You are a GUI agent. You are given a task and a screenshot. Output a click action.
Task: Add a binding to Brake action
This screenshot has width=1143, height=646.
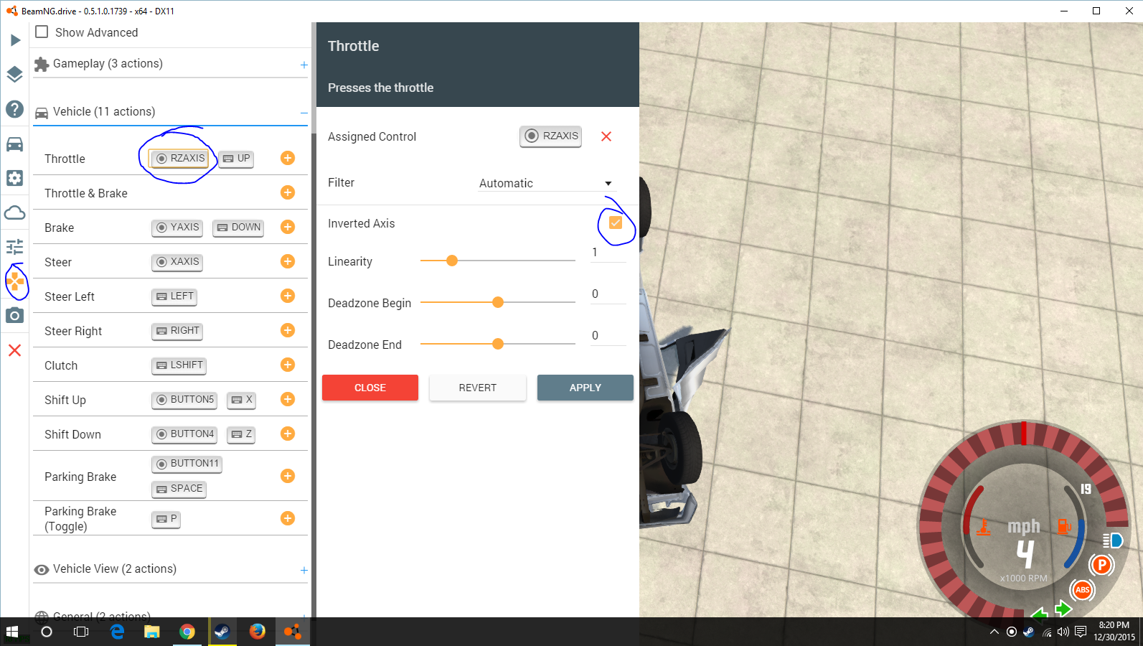pos(288,227)
